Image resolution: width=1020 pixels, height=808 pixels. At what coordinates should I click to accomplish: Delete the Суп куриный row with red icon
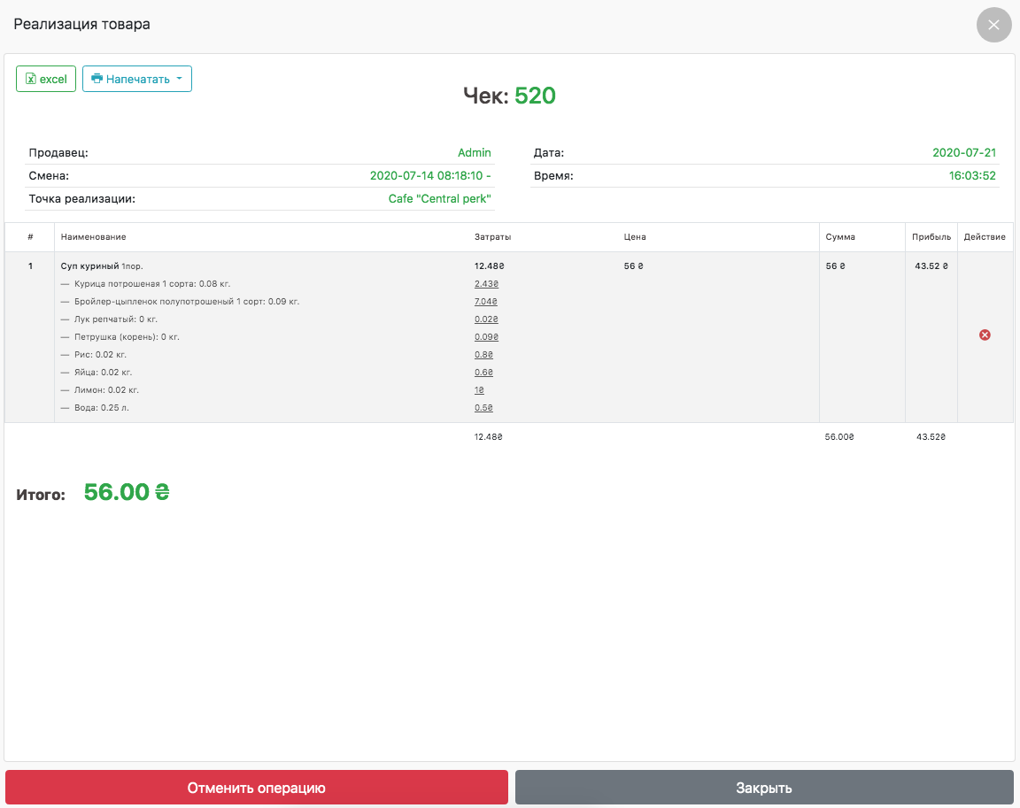[985, 335]
